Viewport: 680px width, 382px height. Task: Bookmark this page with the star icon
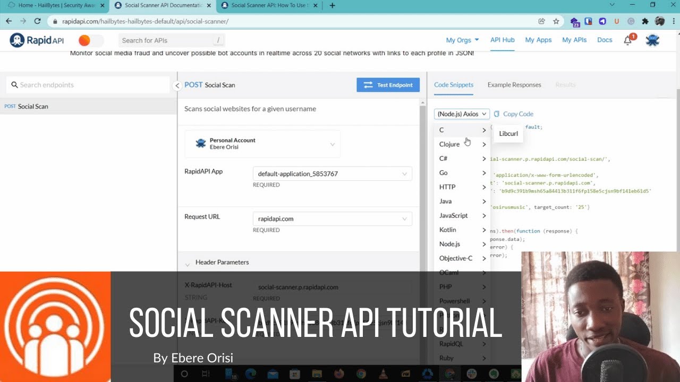(556, 21)
